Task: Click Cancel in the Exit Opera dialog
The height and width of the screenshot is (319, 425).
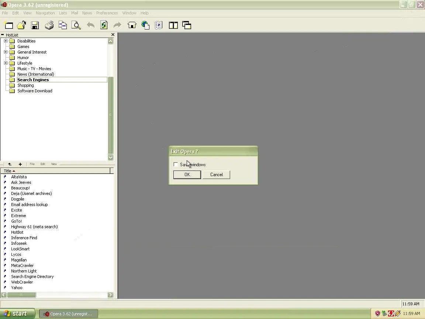Action: click(216, 175)
